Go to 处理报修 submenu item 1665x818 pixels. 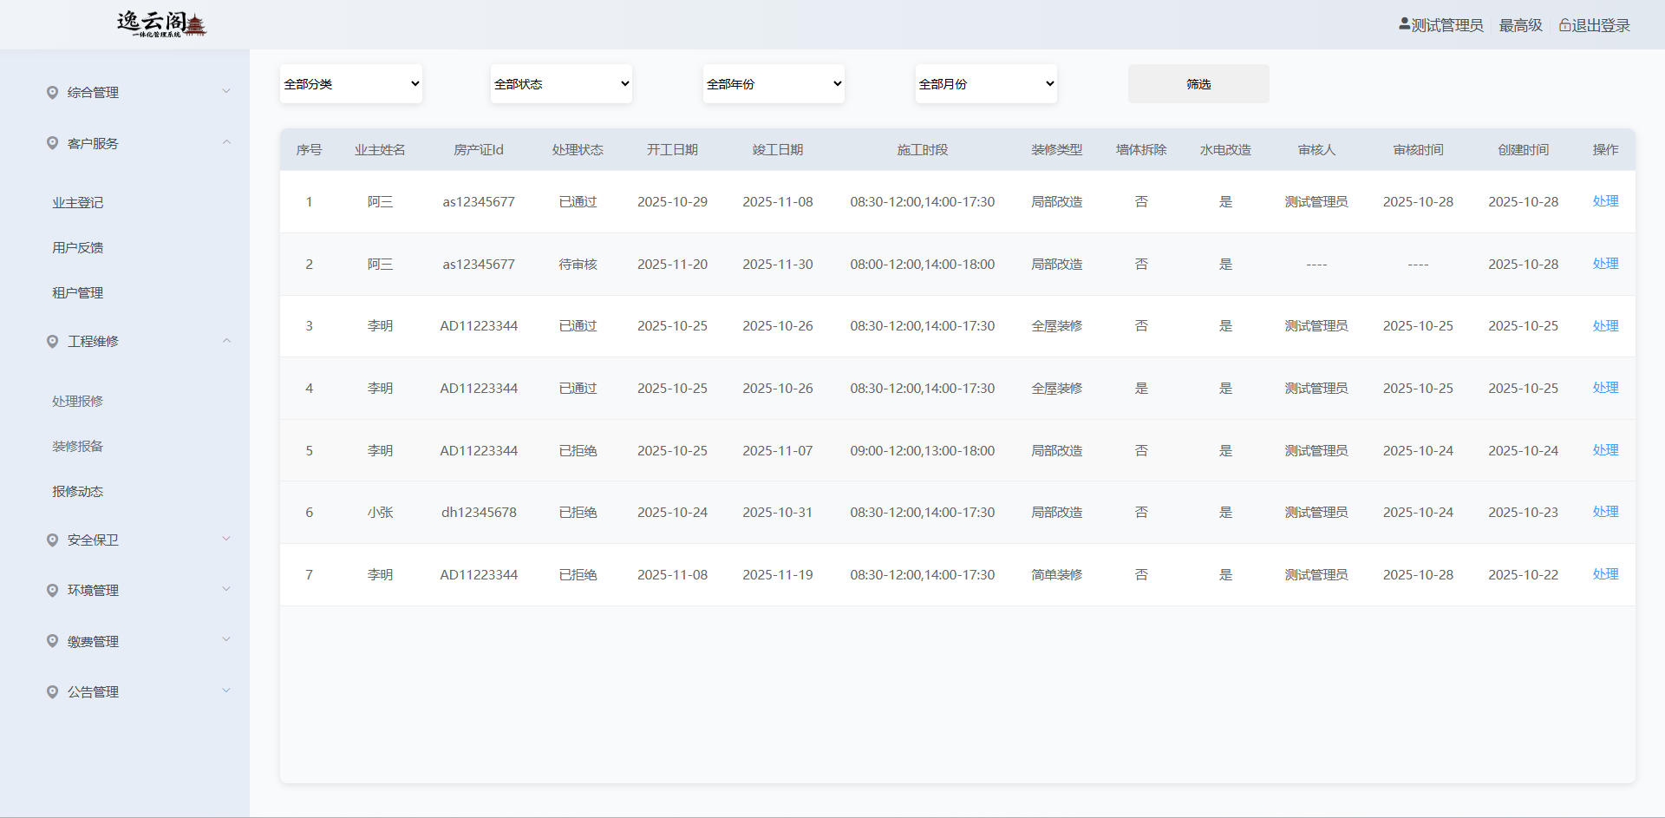78,401
